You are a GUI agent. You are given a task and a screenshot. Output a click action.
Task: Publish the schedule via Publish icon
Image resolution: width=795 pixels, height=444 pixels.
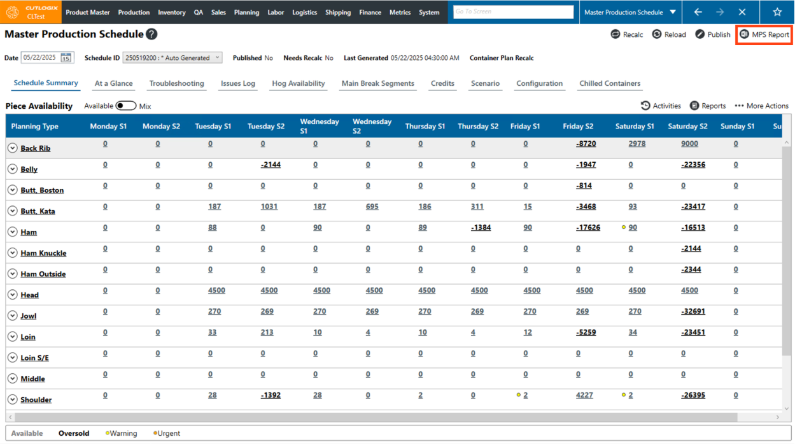(700, 34)
